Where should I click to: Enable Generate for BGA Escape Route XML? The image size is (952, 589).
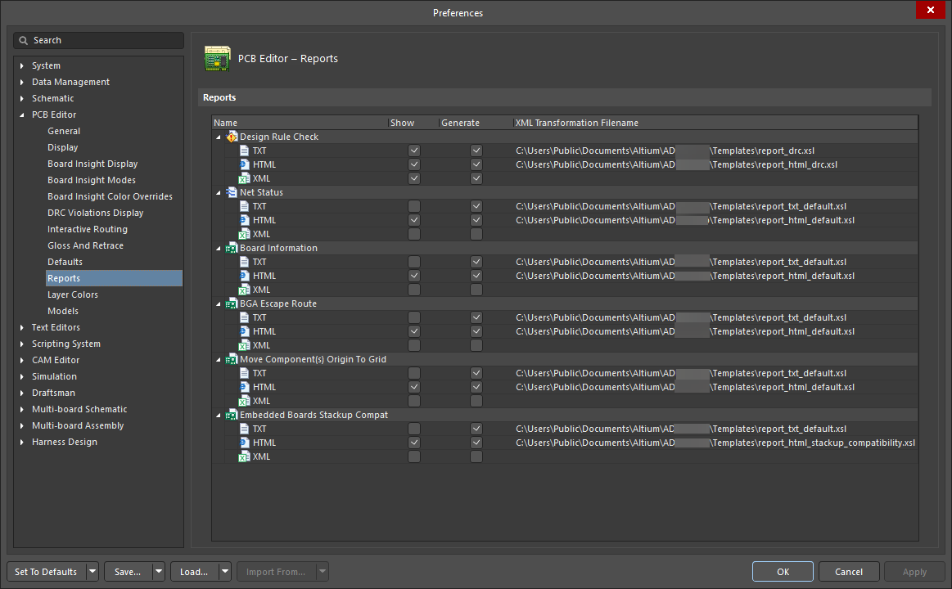pyautogui.click(x=476, y=344)
